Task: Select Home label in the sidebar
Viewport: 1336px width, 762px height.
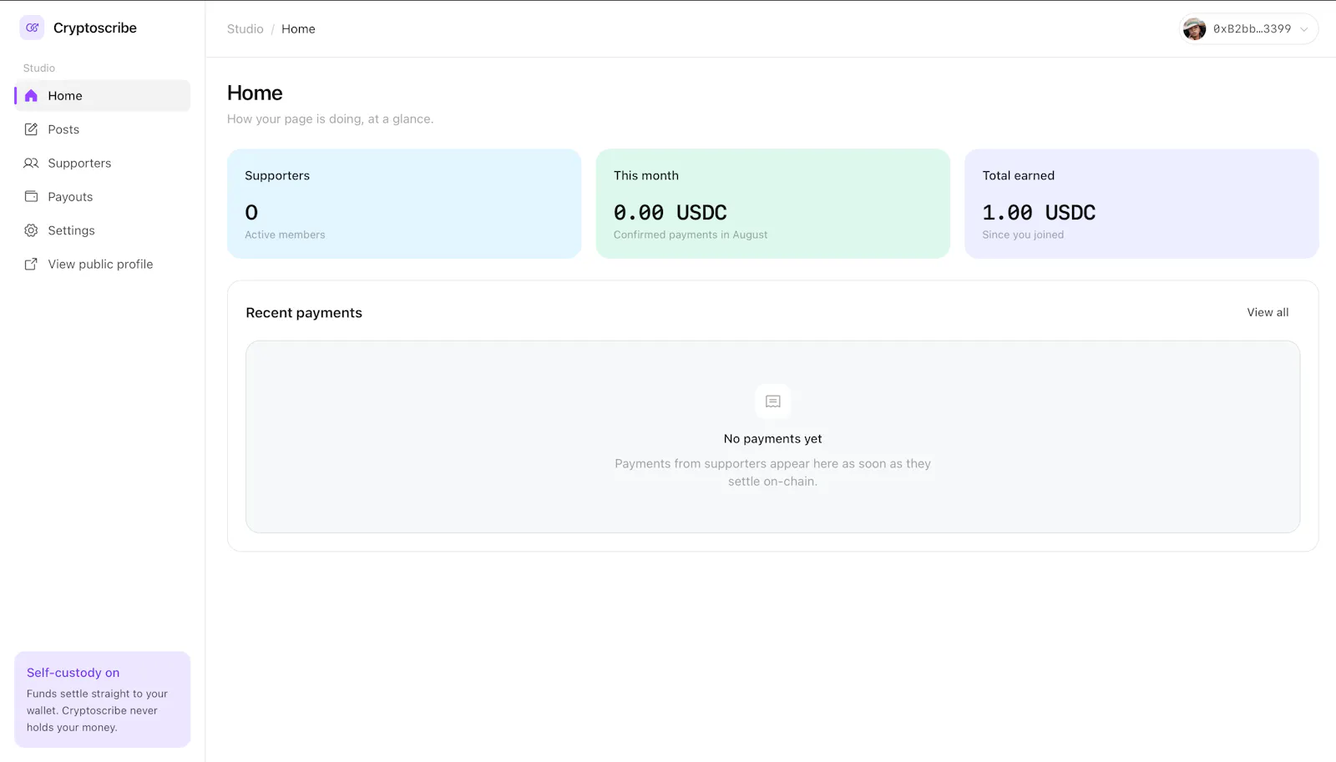Action: pyautogui.click(x=65, y=96)
